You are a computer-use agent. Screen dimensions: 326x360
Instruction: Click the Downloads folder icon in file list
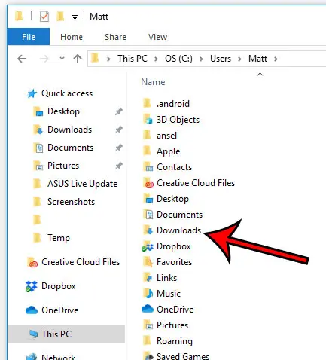pos(148,230)
